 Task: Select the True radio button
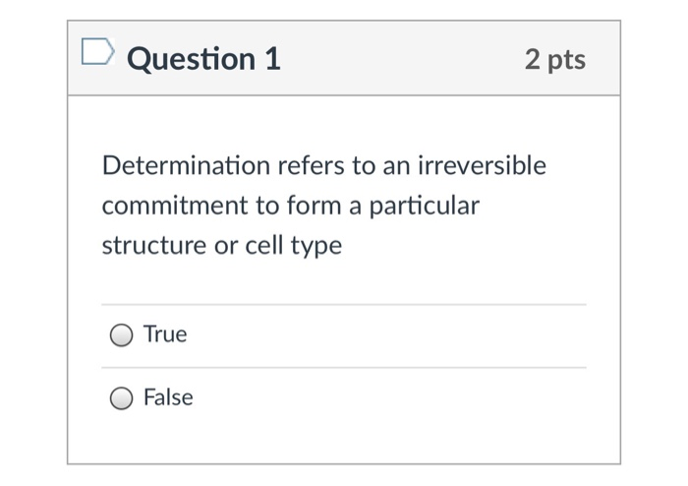pyautogui.click(x=122, y=335)
